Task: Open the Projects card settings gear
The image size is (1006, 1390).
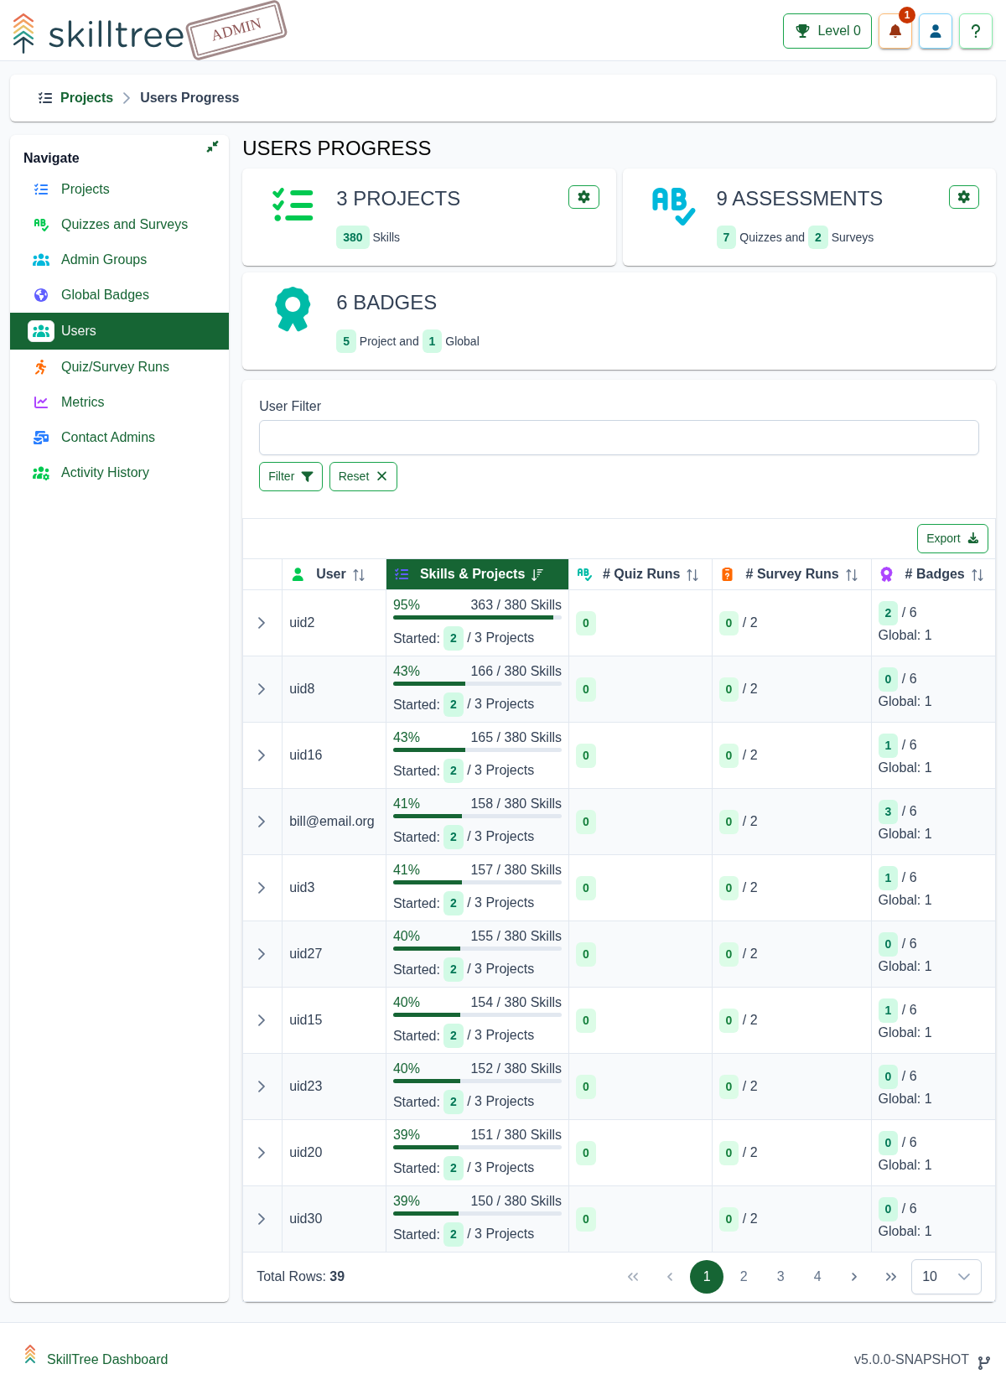Action: (x=583, y=197)
